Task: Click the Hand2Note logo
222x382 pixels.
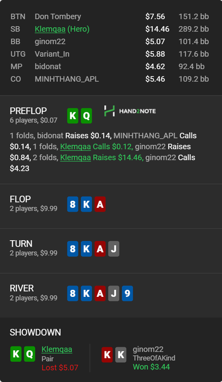Action: (x=130, y=111)
